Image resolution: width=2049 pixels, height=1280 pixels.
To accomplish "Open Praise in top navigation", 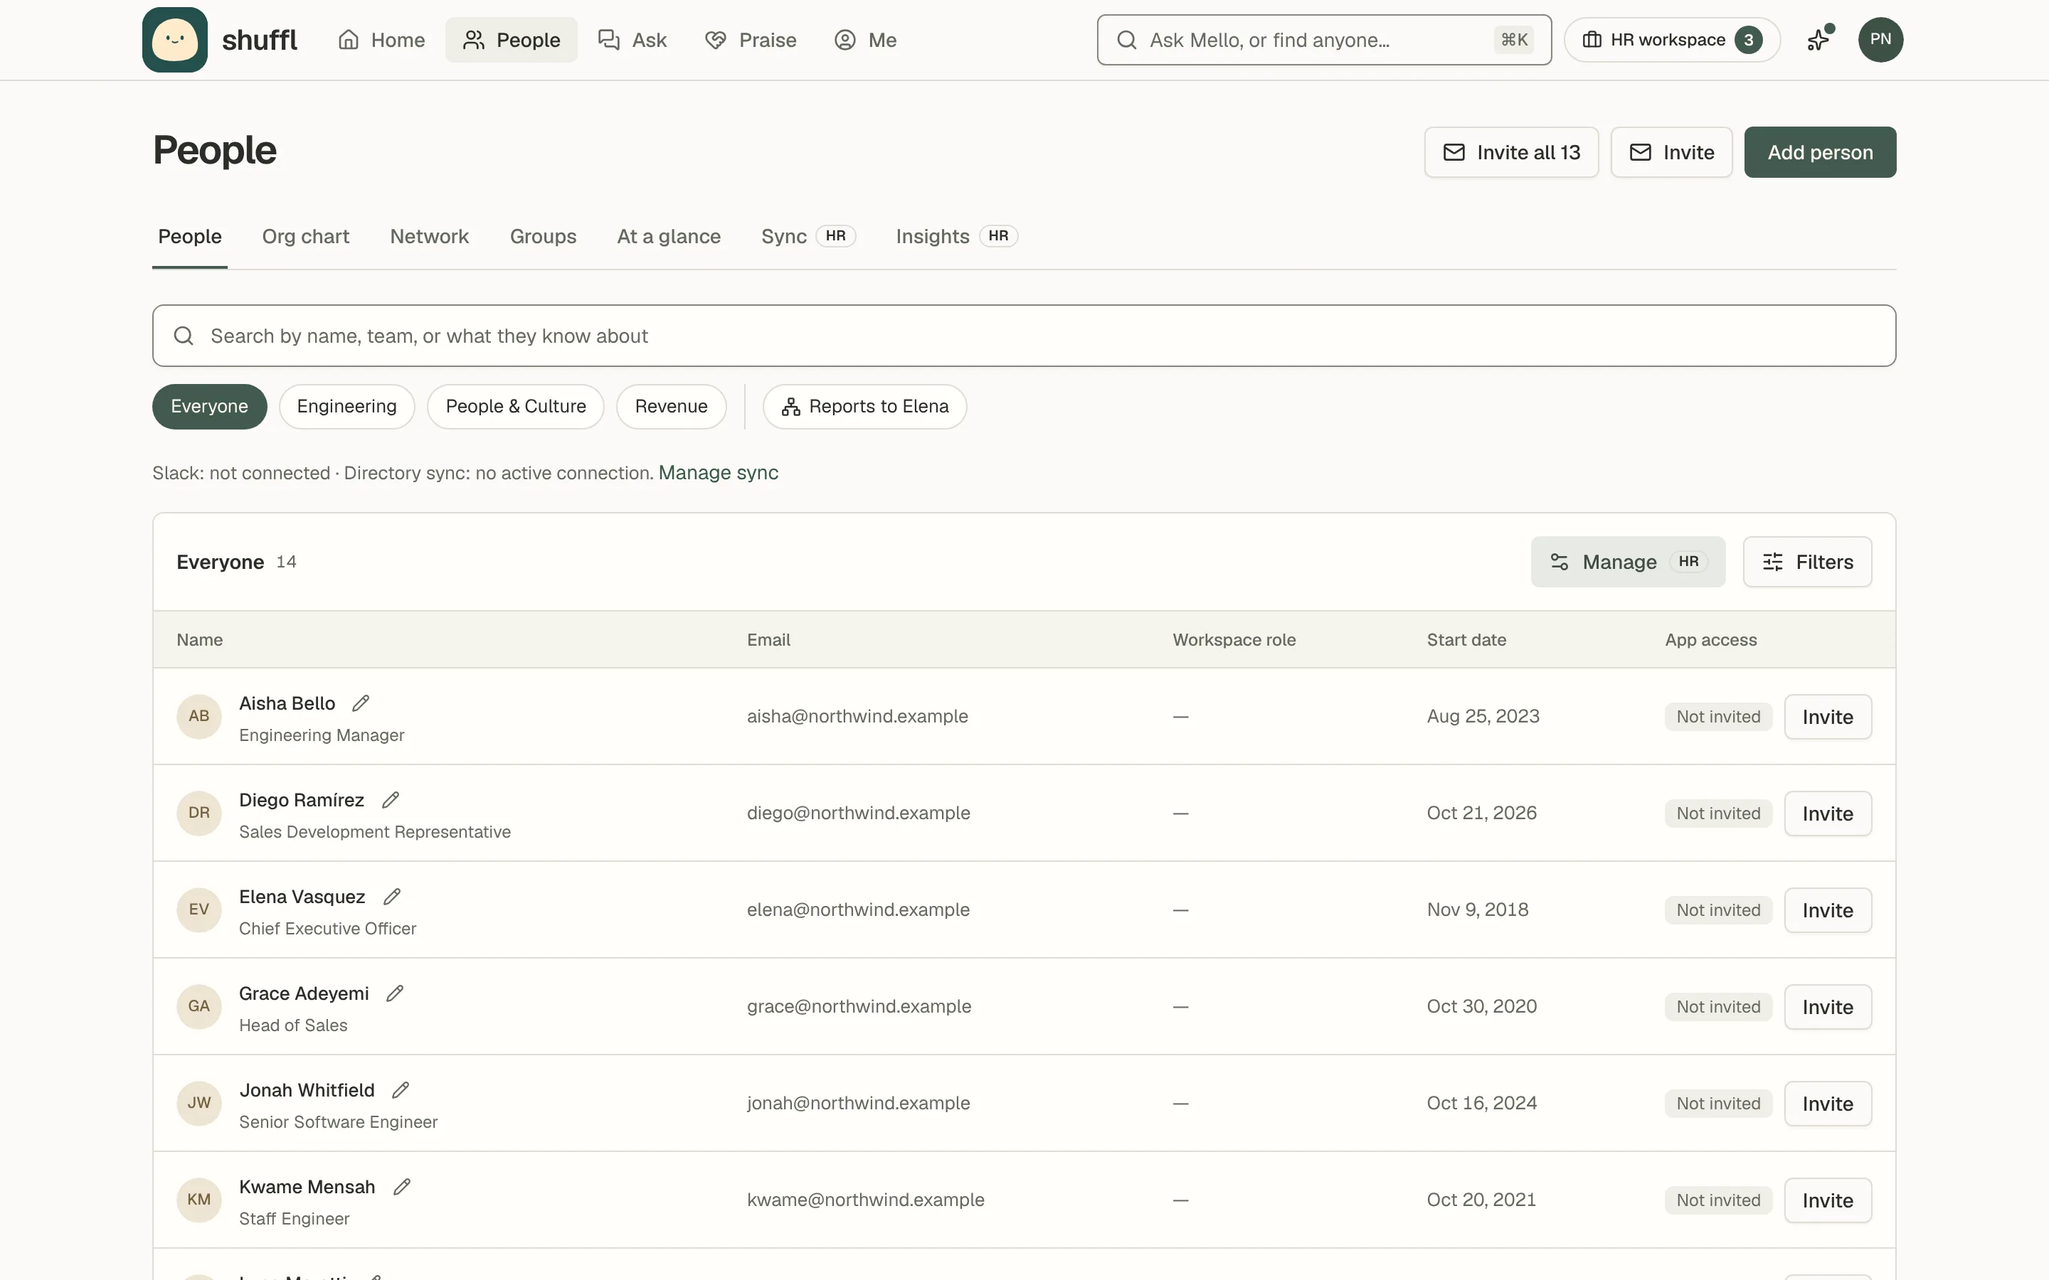I will coord(750,40).
